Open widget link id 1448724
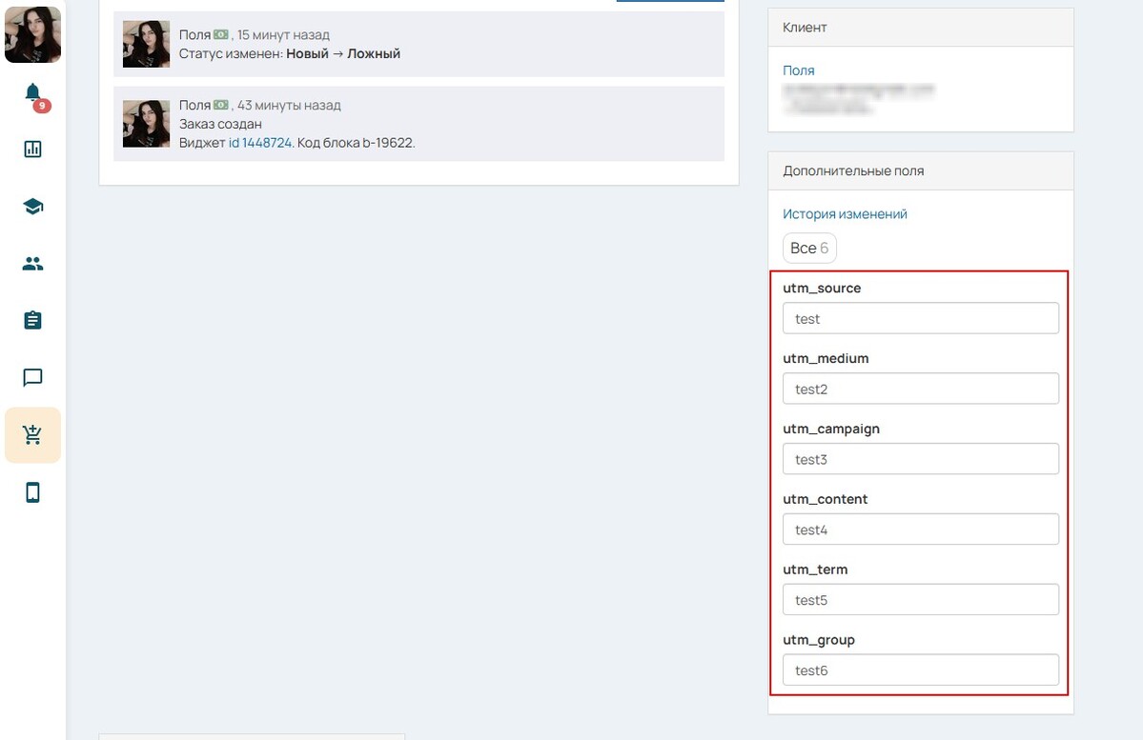Image resolution: width=1143 pixels, height=740 pixels. (x=259, y=143)
